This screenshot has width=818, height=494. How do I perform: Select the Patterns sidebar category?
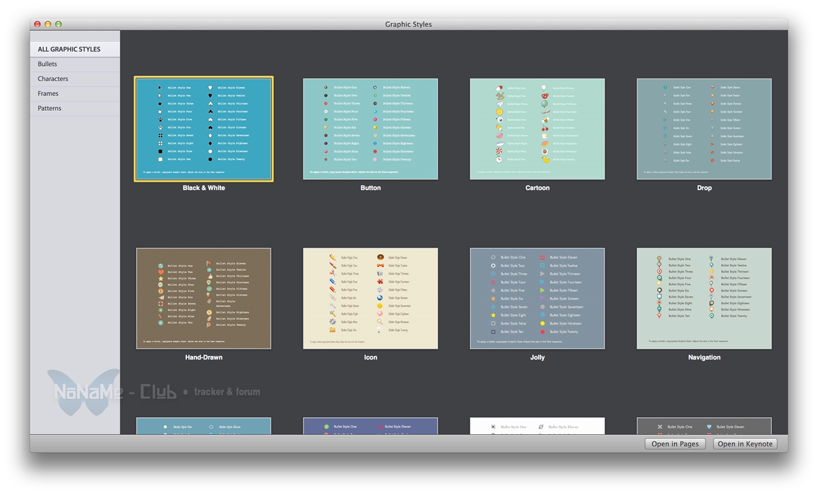(50, 108)
